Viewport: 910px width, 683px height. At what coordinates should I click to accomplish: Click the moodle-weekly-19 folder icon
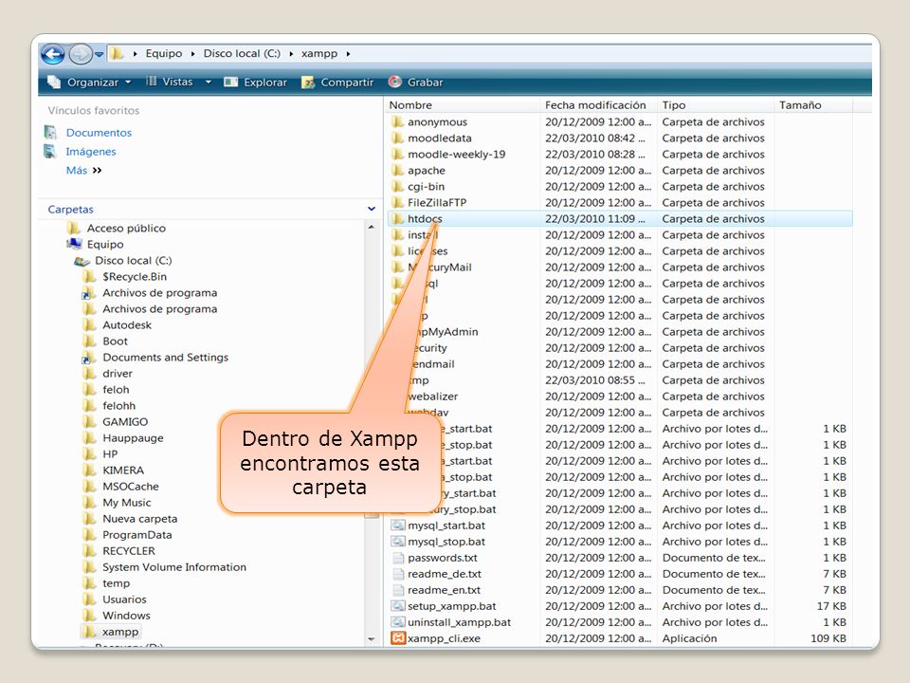pos(397,155)
